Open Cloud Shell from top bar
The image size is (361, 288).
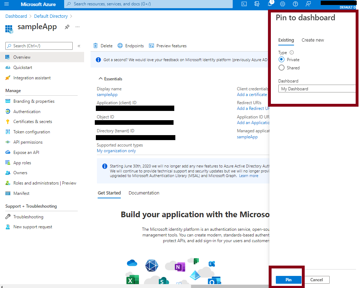click(x=244, y=4)
